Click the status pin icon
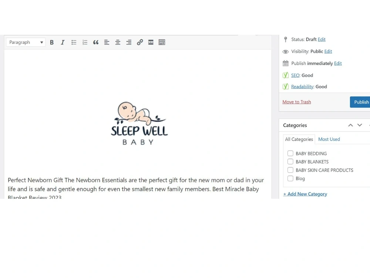This screenshot has height=278, width=370. [286, 40]
